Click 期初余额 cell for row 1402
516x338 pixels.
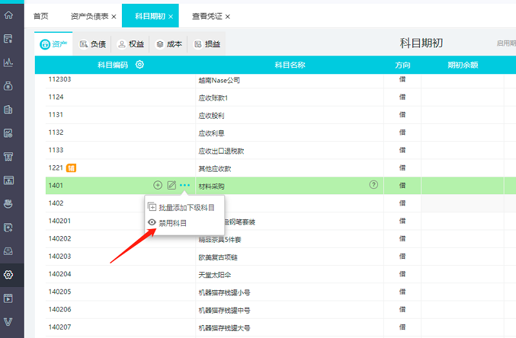[x=462, y=203]
